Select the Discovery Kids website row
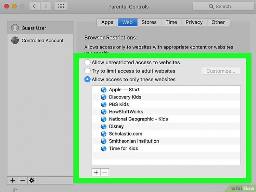This screenshot has height=192, width=256. (x=166, y=97)
